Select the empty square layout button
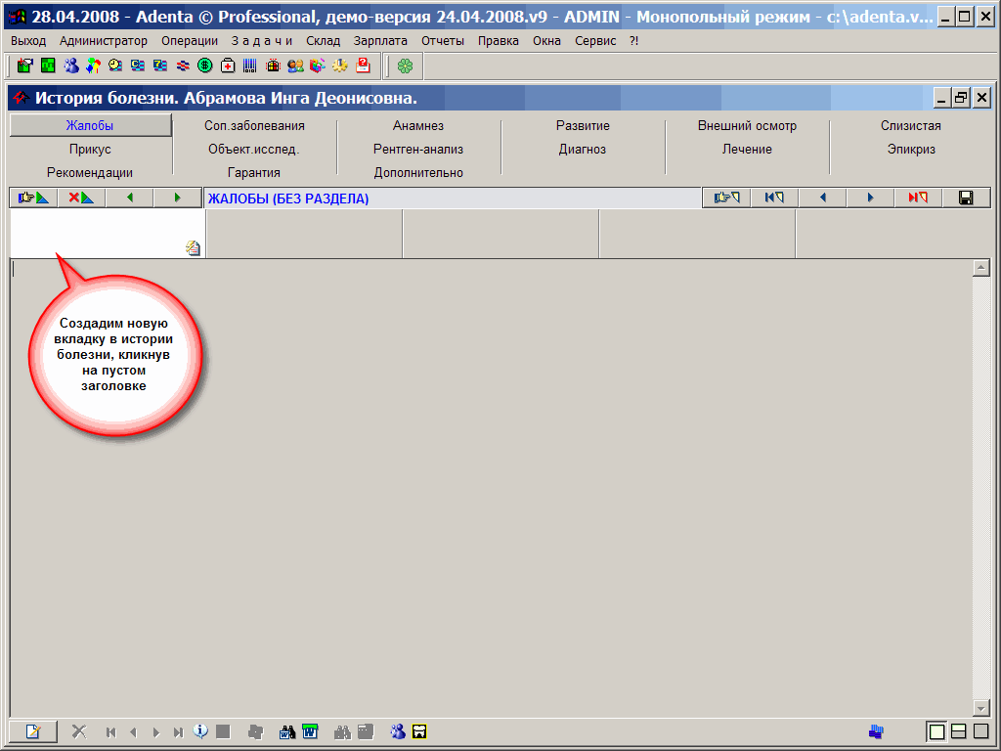The width and height of the screenshot is (1001, 751). click(x=980, y=730)
